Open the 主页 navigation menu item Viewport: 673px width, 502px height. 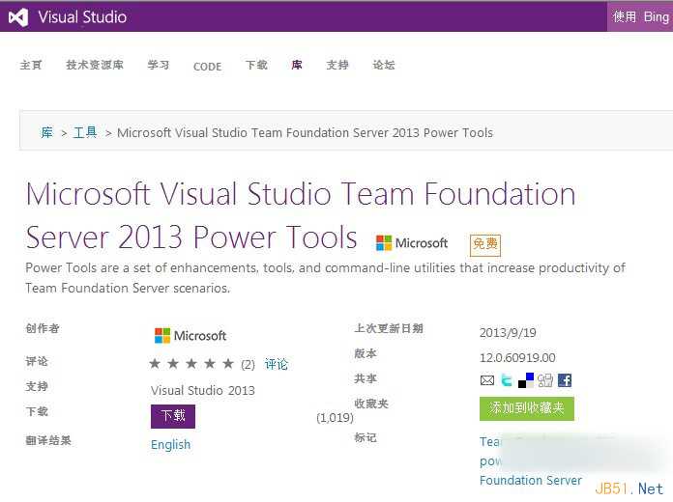(x=31, y=66)
